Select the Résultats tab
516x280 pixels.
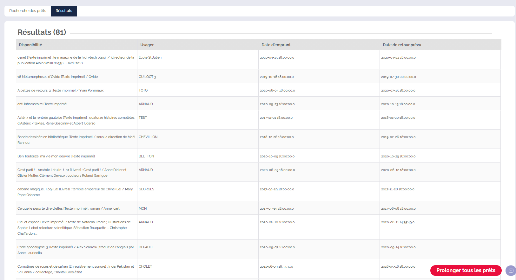[64, 11]
